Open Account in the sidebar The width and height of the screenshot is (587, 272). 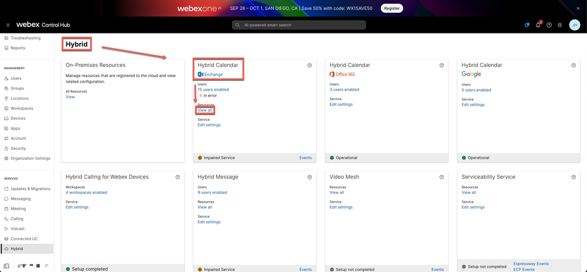[18, 139]
